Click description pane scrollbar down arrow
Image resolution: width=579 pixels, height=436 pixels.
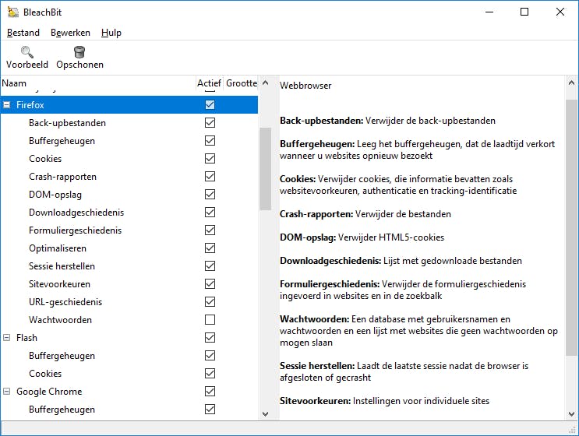pyautogui.click(x=571, y=414)
